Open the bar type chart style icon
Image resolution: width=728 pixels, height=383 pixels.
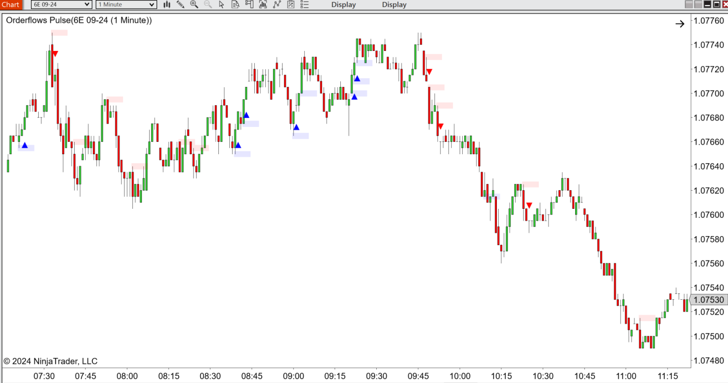pyautogui.click(x=167, y=5)
